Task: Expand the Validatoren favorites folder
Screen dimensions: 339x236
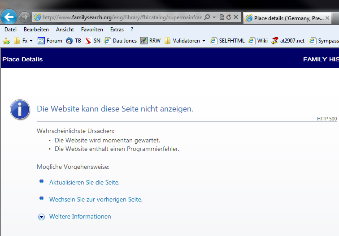Action: click(x=185, y=41)
